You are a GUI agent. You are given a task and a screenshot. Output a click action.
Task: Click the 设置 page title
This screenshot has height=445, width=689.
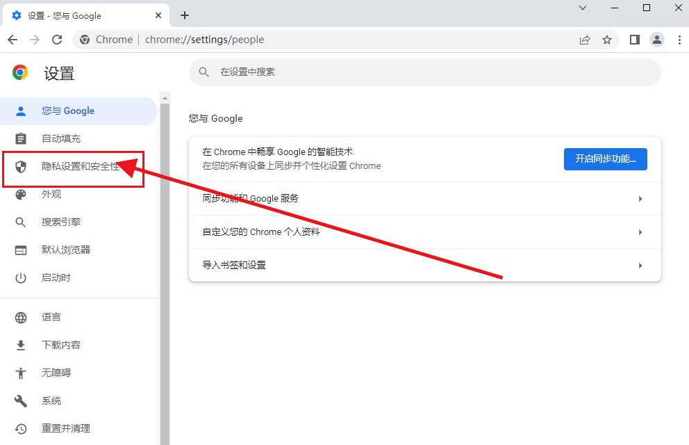click(59, 73)
